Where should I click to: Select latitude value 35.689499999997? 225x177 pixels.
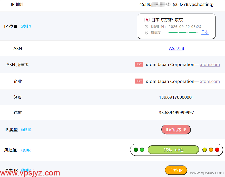pyautogui.click(x=176, y=113)
